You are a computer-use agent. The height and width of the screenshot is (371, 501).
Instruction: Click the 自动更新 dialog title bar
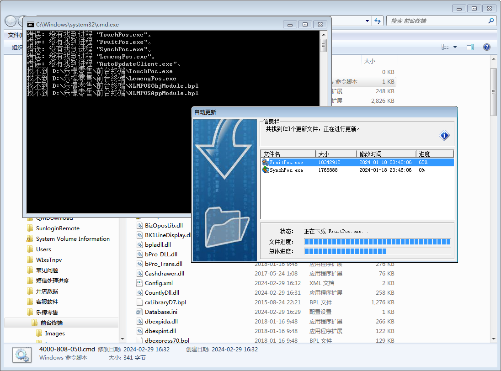324,112
